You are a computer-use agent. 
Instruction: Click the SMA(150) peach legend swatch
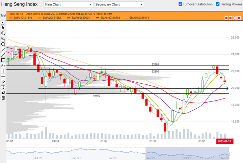click(x=127, y=18)
